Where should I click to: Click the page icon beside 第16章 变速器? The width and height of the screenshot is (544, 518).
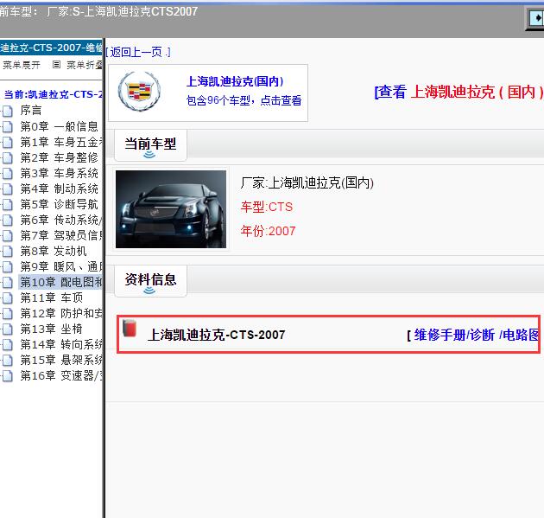(x=8, y=375)
